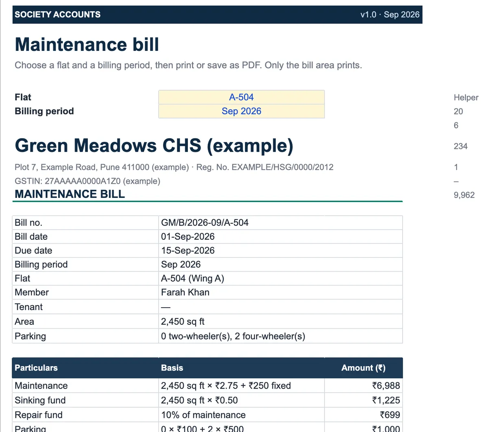The height and width of the screenshot is (432, 488).
Task: Click the Member value Farah Khan
Action: click(185, 292)
